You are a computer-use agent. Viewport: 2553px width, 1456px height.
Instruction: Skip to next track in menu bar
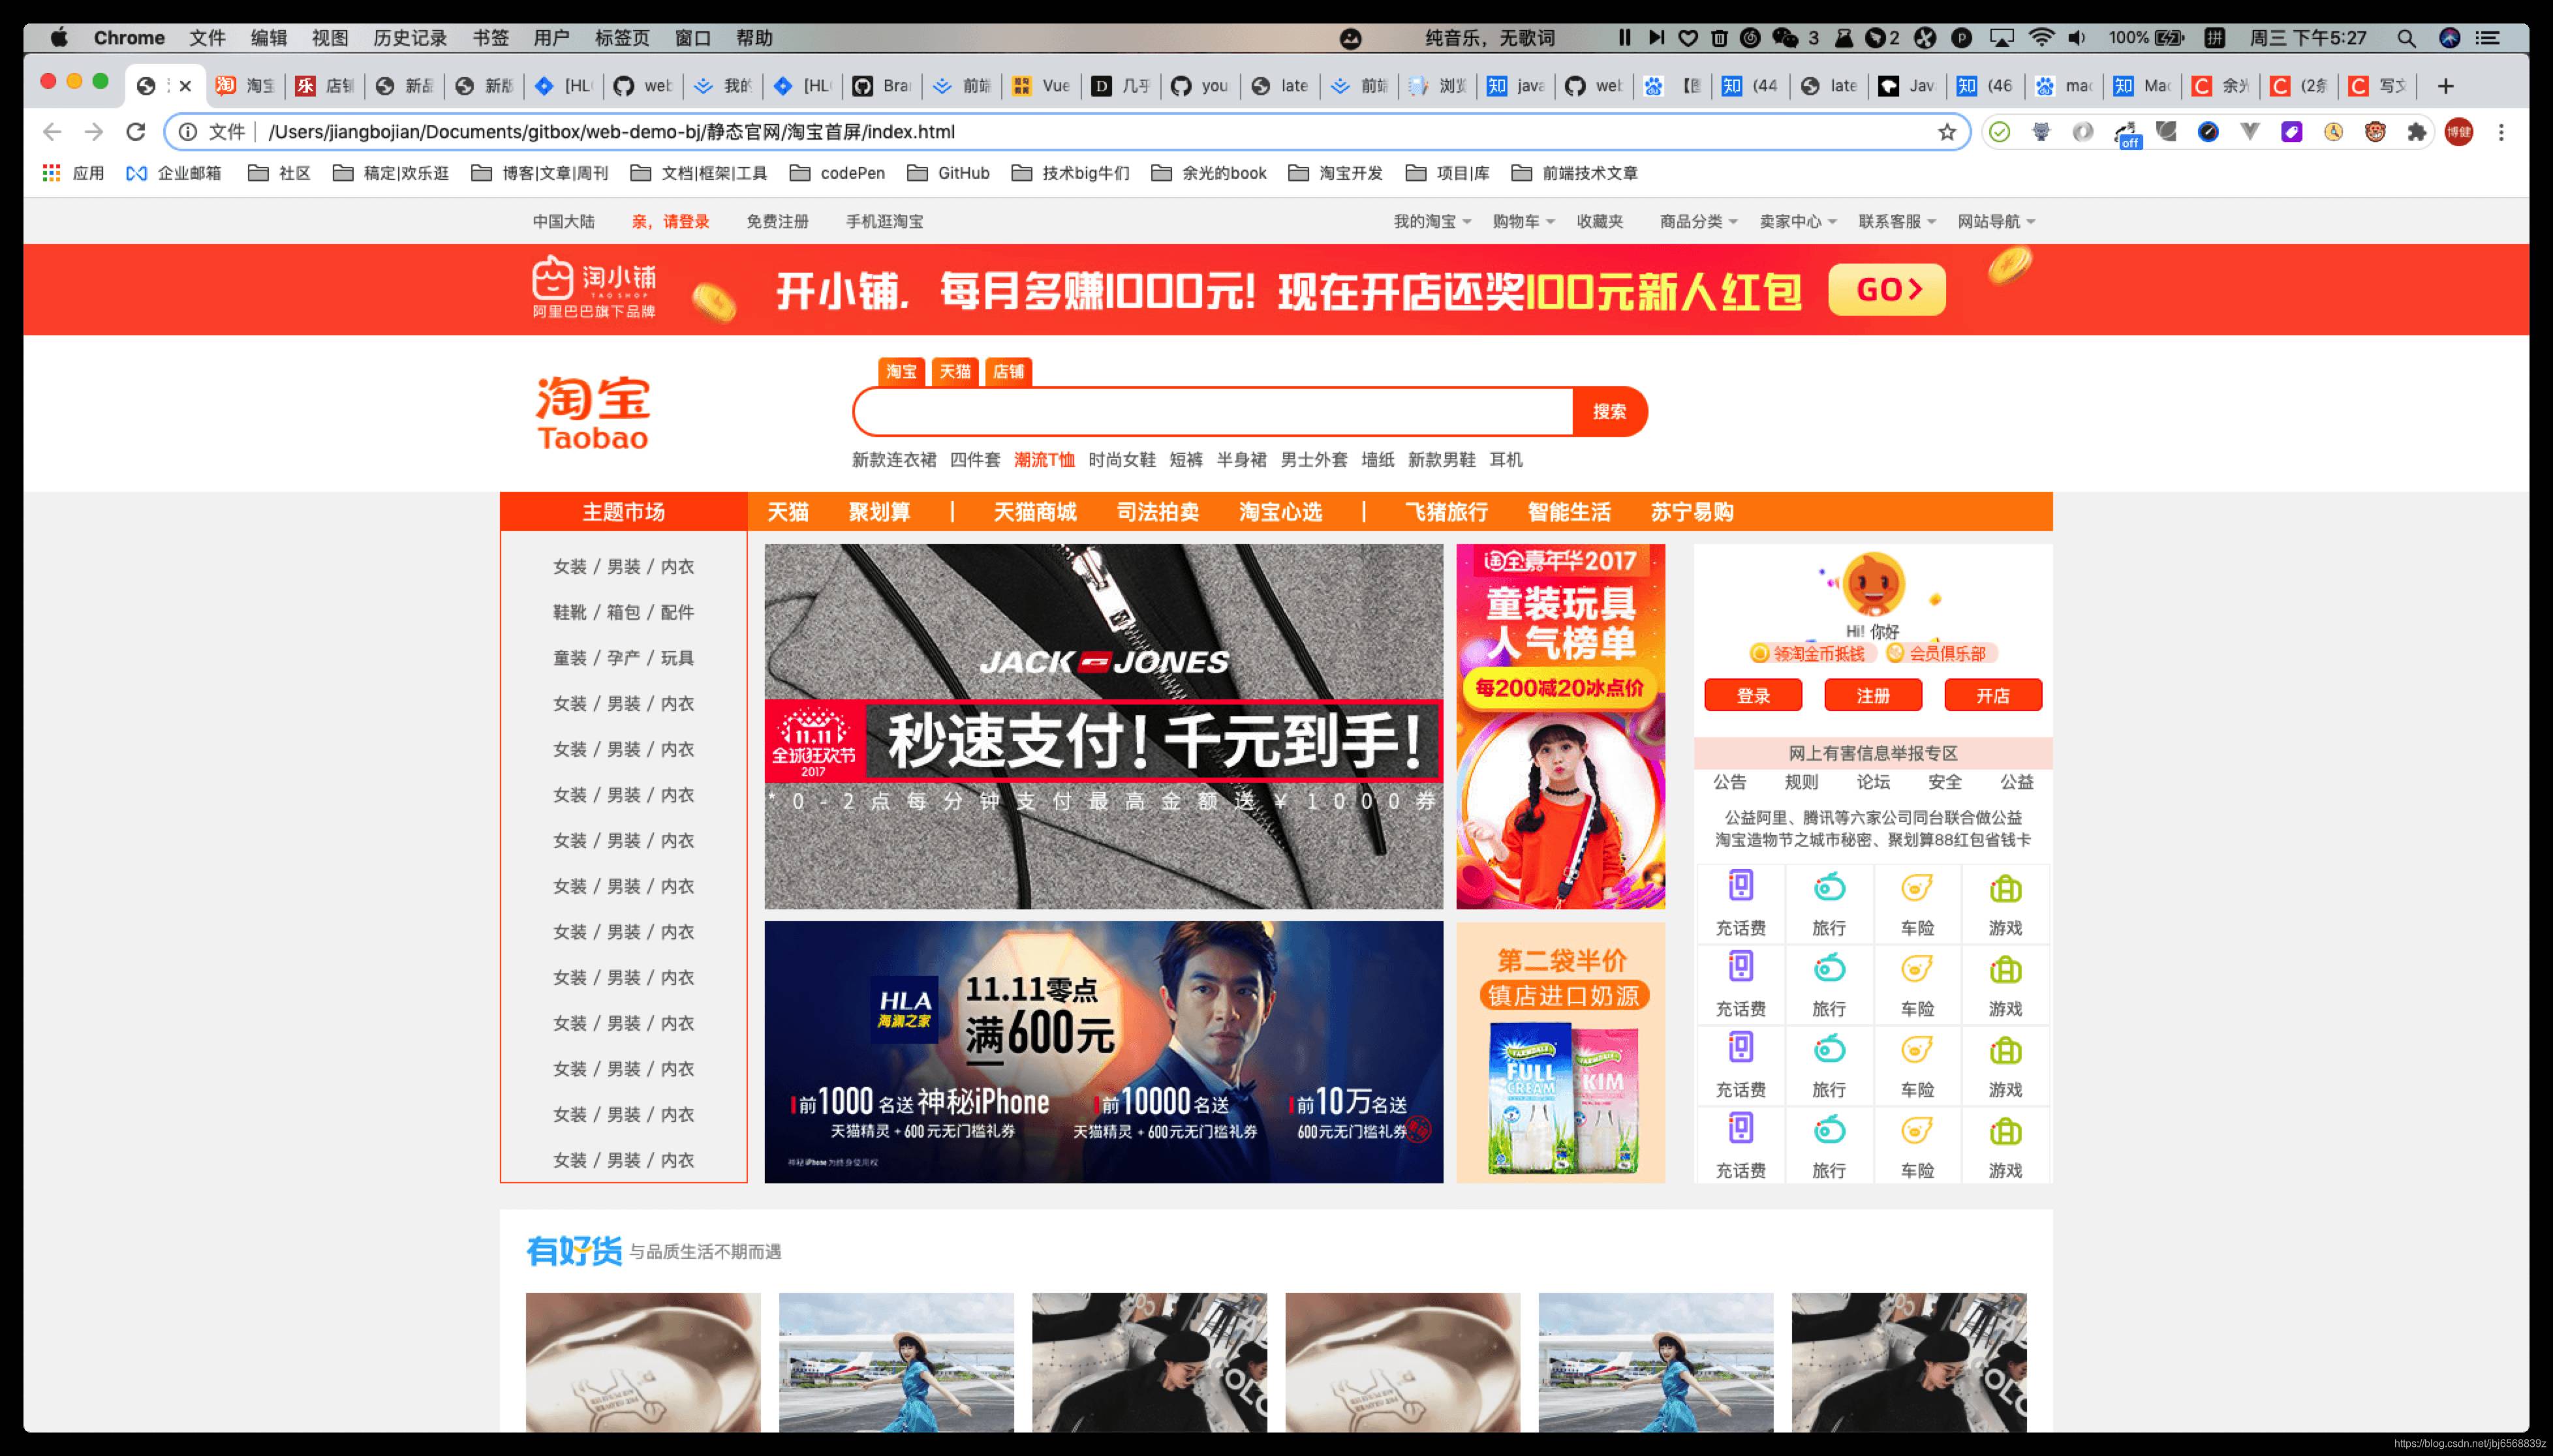click(1657, 38)
